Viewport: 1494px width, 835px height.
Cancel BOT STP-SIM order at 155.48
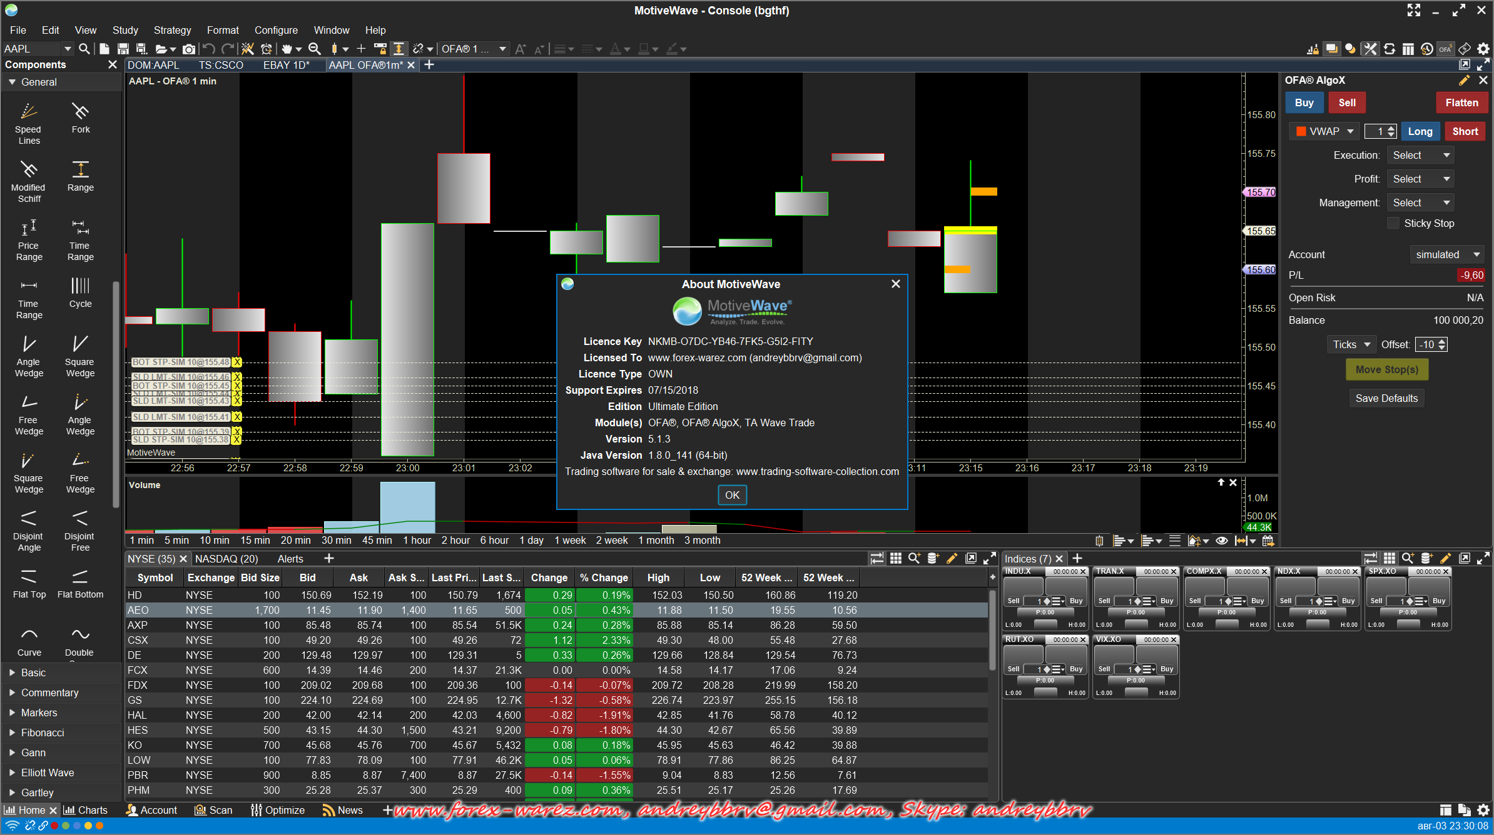pyautogui.click(x=236, y=362)
